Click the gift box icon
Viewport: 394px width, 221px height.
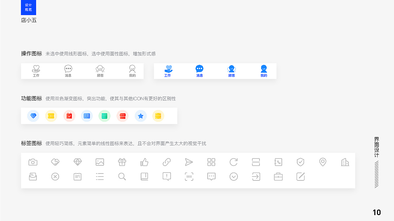point(122,162)
